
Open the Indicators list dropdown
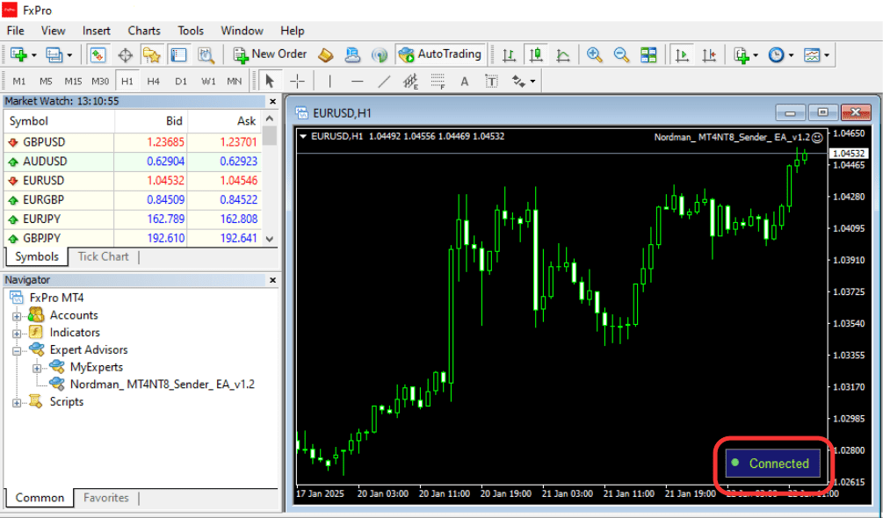[756, 55]
